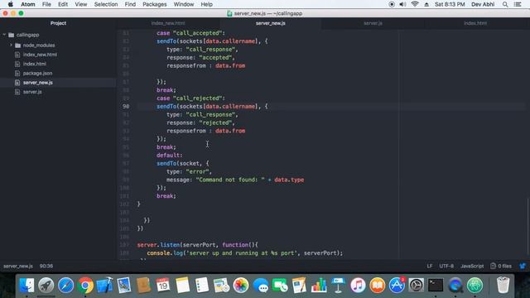
Task: Open Contacts book icon in dock
Action: pyautogui.click(x=143, y=286)
